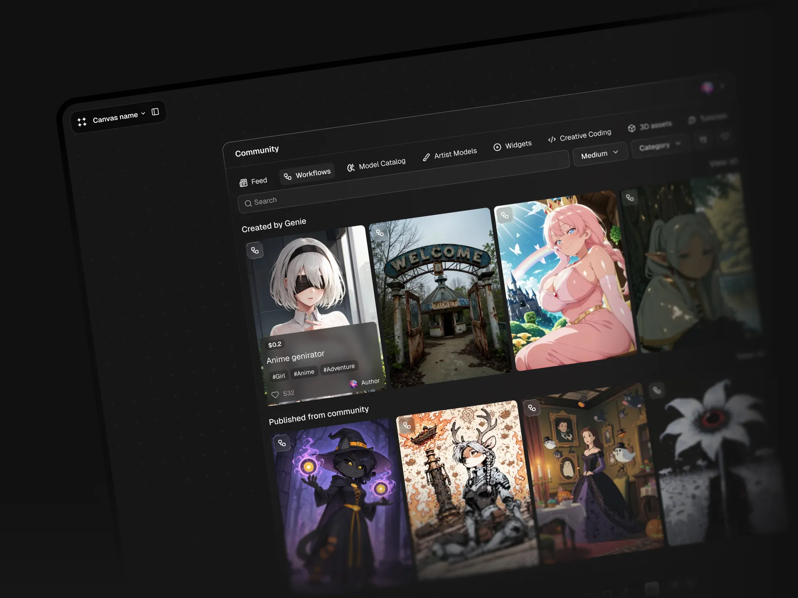Select the #Anime tag
The height and width of the screenshot is (598, 798).
point(304,373)
